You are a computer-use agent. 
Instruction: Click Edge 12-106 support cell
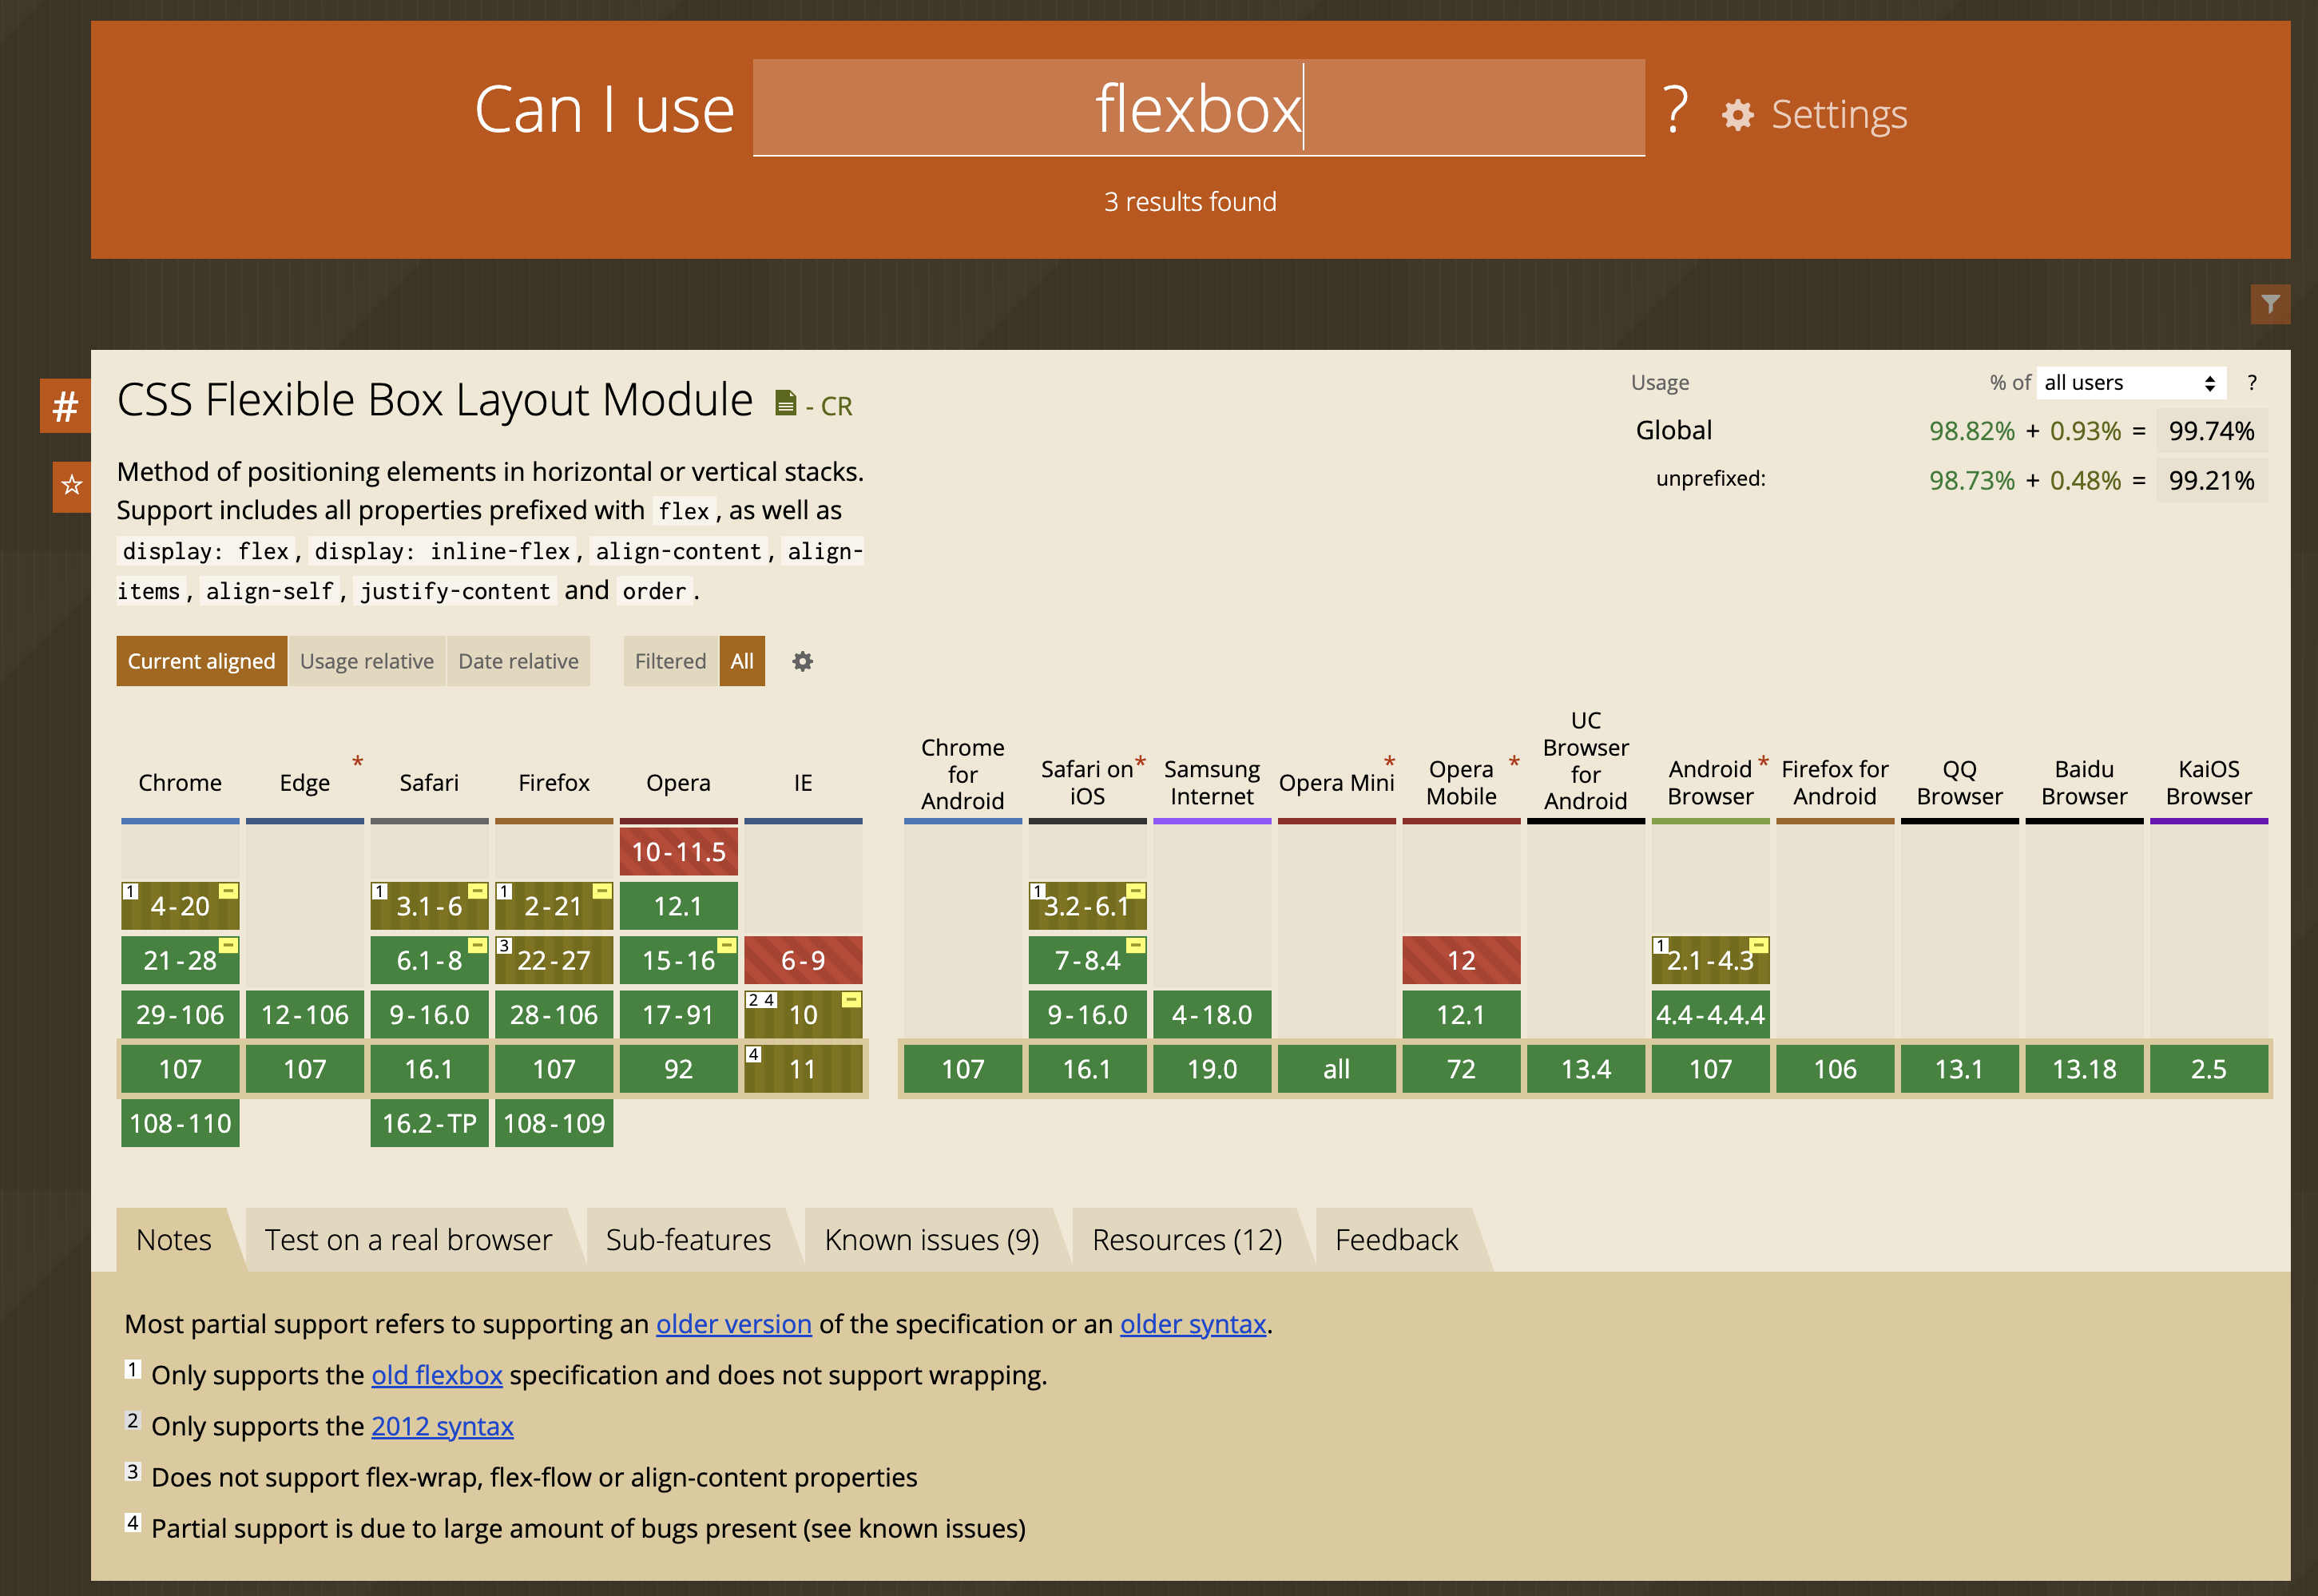click(x=305, y=1015)
